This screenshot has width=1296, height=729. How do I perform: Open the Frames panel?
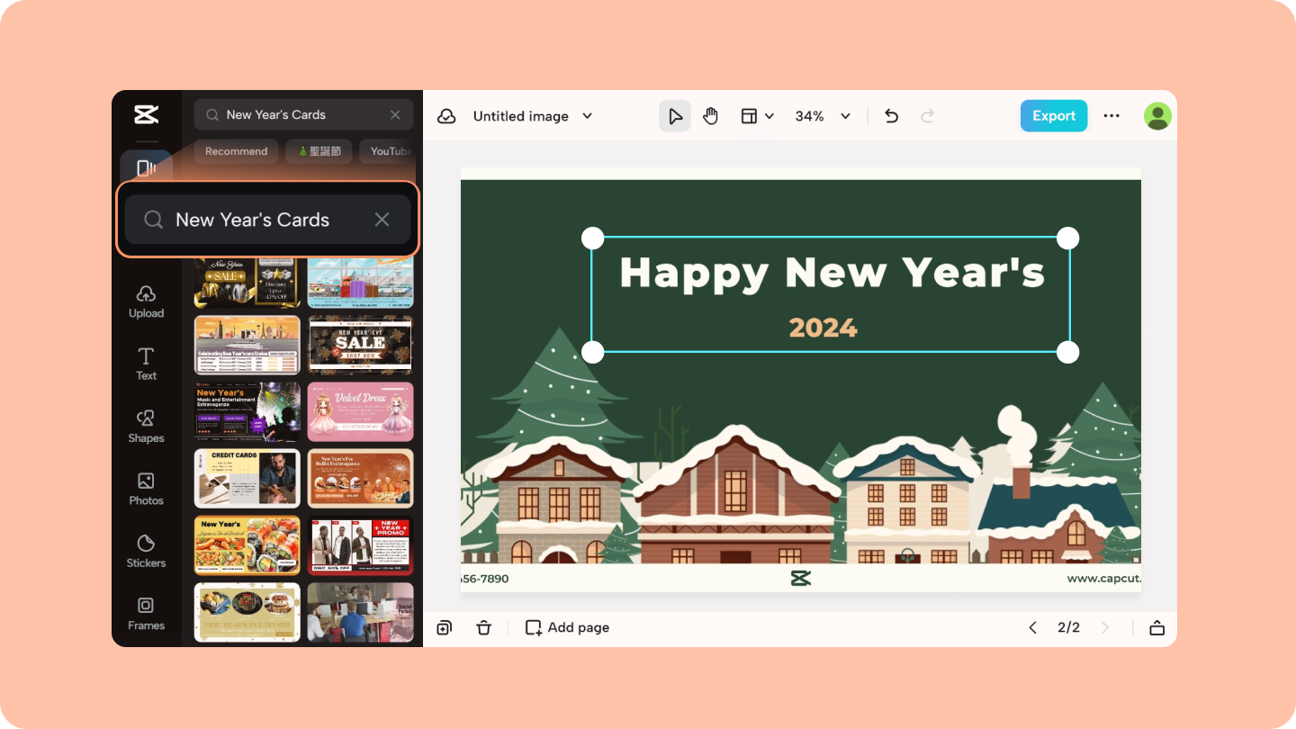[146, 613]
